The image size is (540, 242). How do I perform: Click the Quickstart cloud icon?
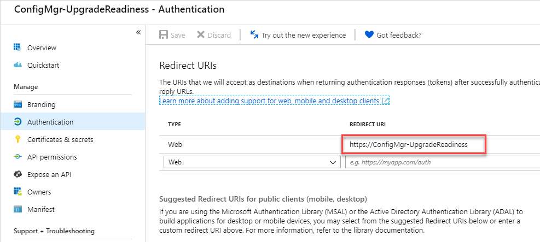[x=18, y=65]
